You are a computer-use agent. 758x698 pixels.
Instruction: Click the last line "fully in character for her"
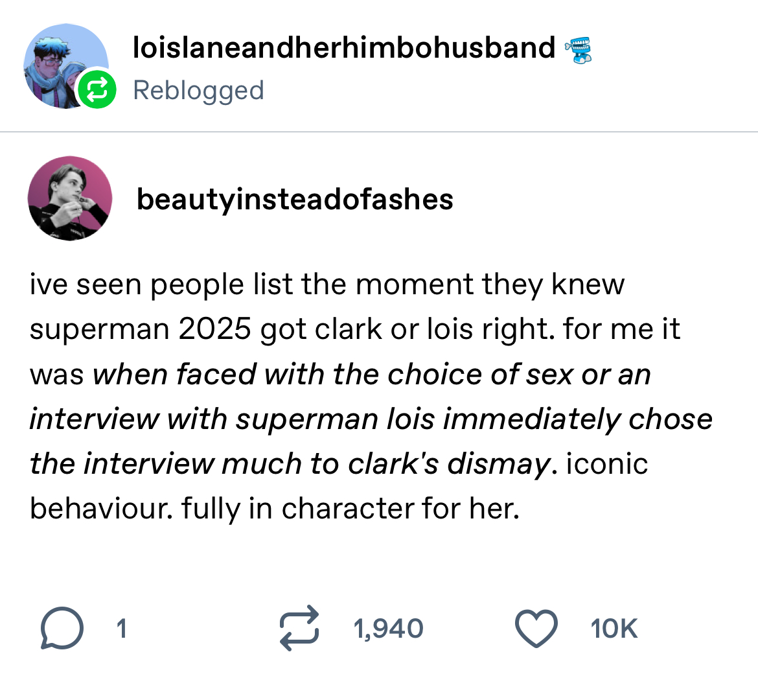[x=350, y=508]
